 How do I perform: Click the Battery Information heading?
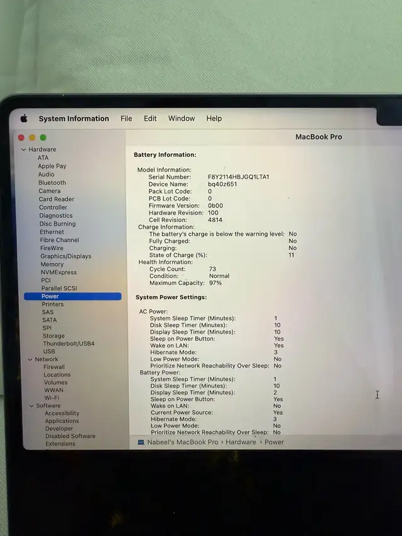[165, 155]
